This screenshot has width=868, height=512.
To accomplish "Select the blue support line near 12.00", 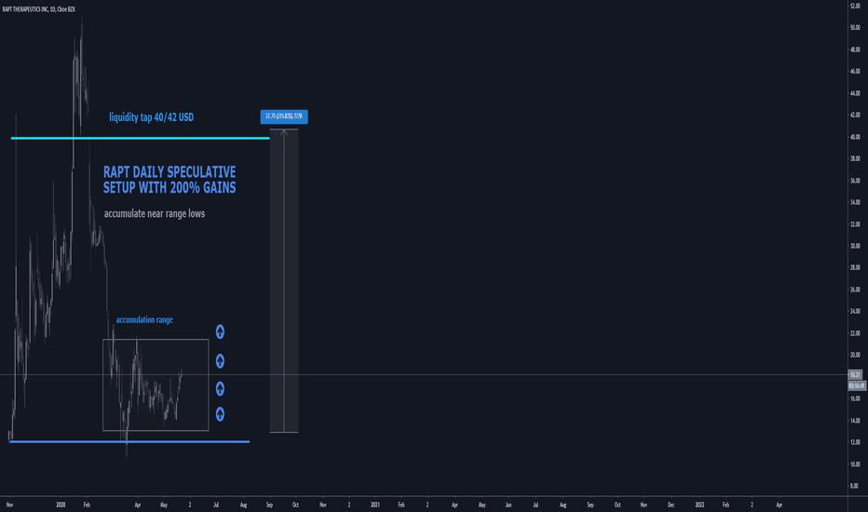I will 129,441.
